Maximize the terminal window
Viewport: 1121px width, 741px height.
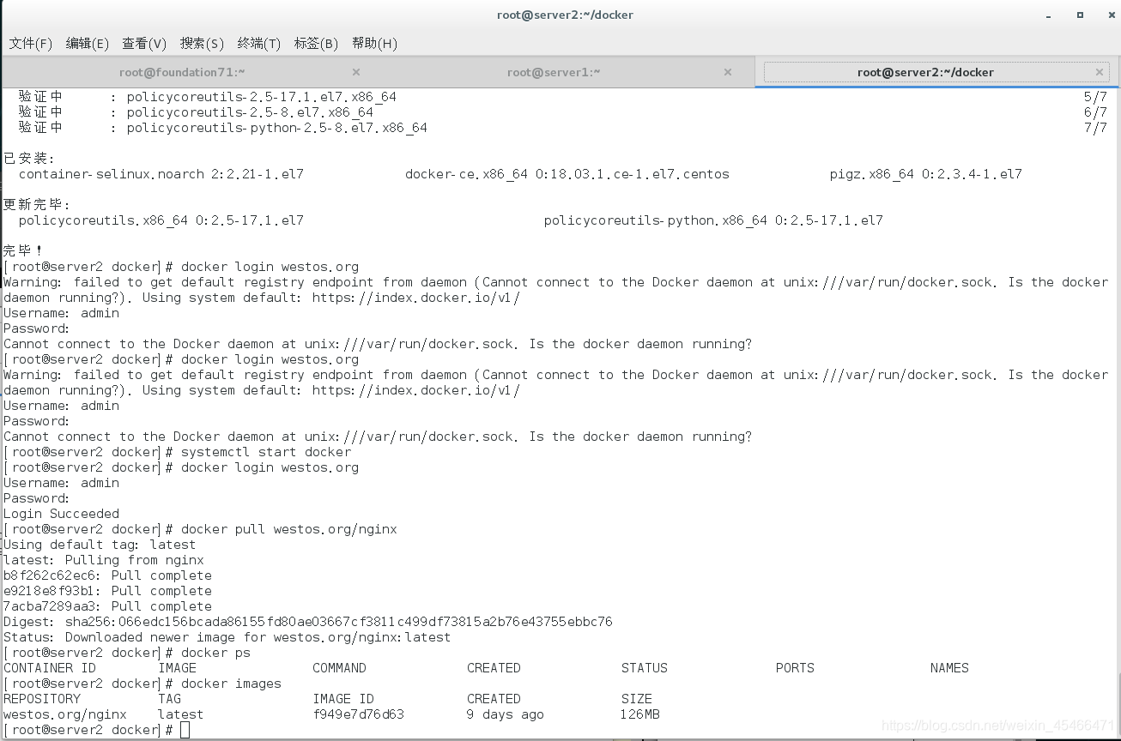coord(1080,15)
